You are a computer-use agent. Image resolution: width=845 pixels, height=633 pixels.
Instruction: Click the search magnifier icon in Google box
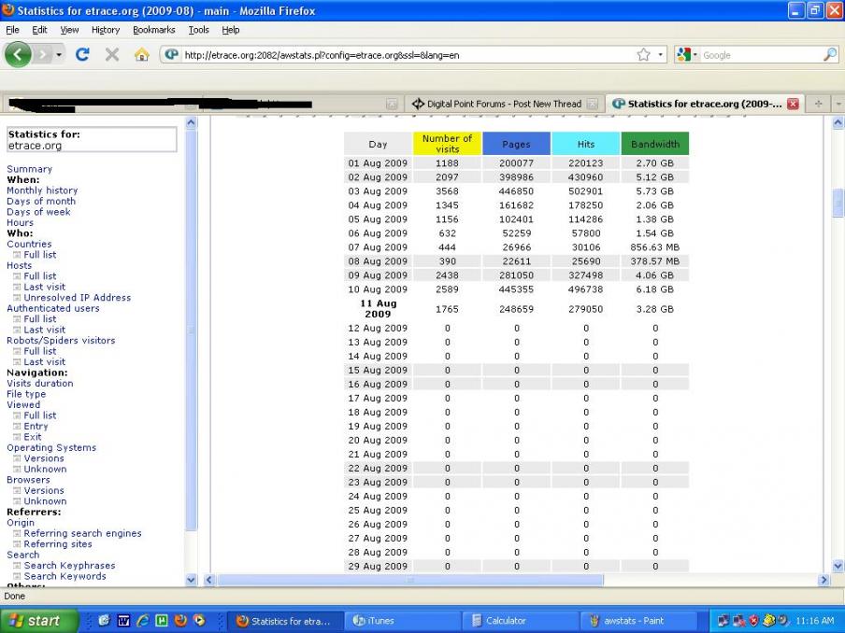830,54
